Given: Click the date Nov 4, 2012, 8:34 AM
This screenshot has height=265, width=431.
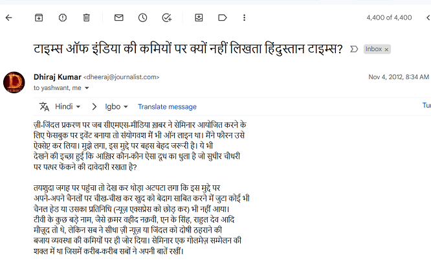Looking at the screenshot, I should 399,77.
